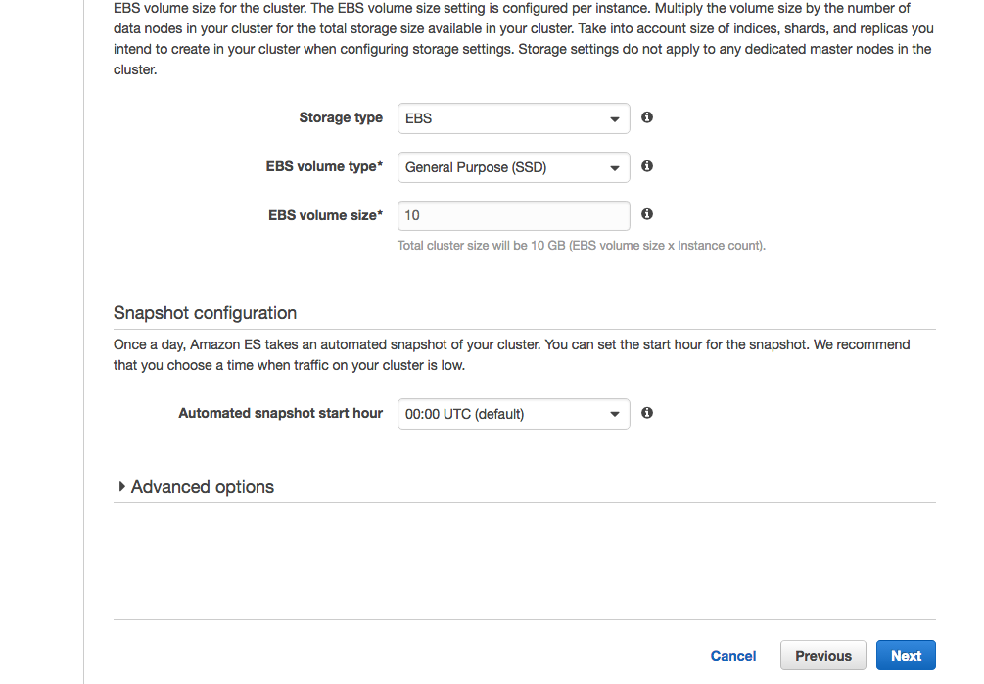This screenshot has height=684, width=984.
Task: Click the info icon beside snapshot start hour
Action: point(647,413)
